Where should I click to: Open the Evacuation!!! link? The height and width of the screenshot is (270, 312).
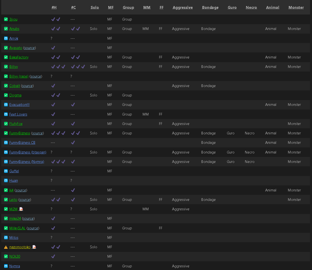click(19, 105)
